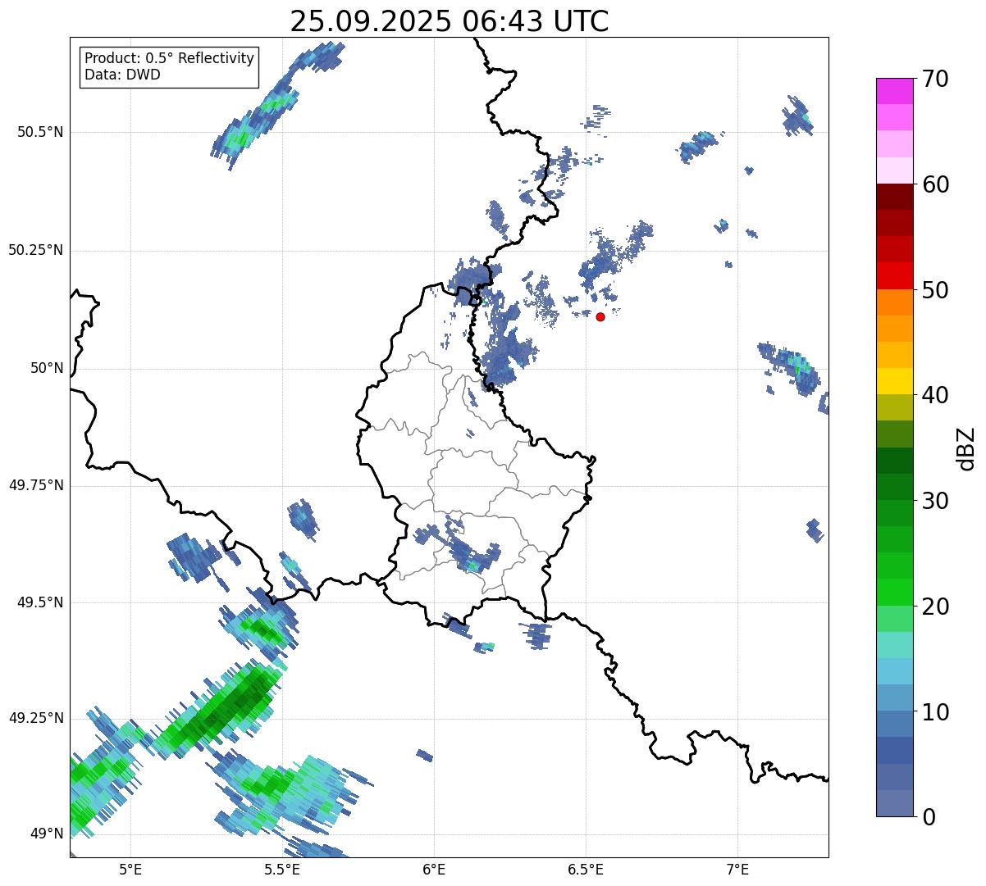Click the 'Data: DWD' legend line

coord(122,75)
